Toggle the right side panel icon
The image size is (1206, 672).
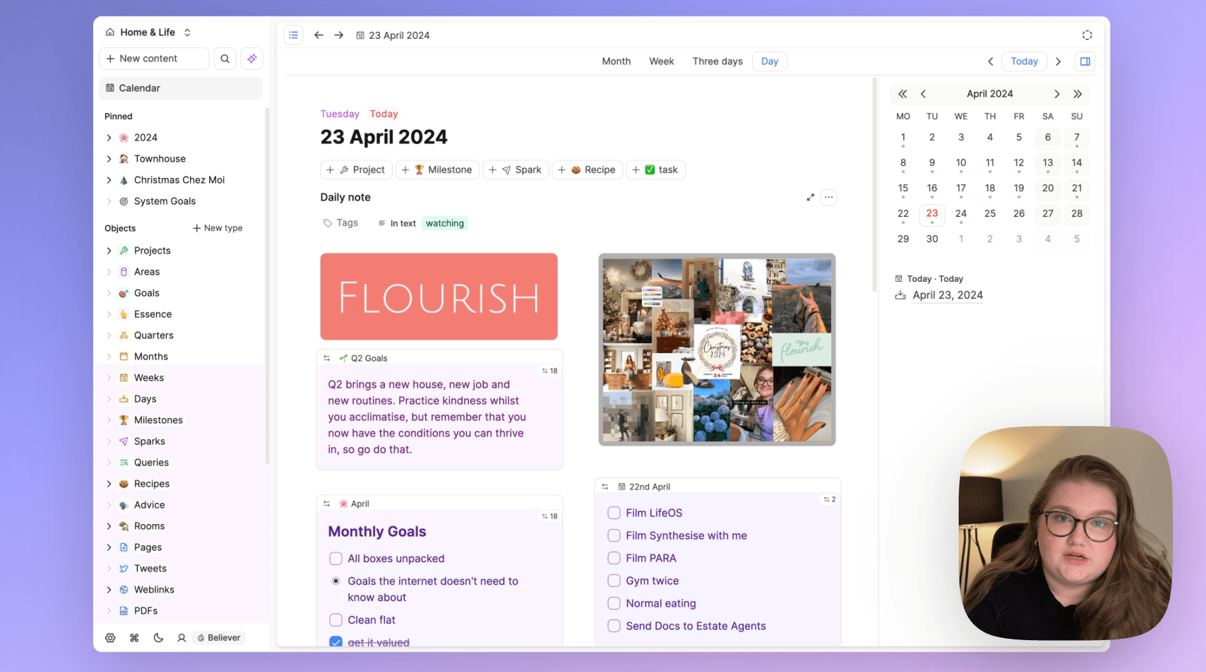coord(1085,61)
